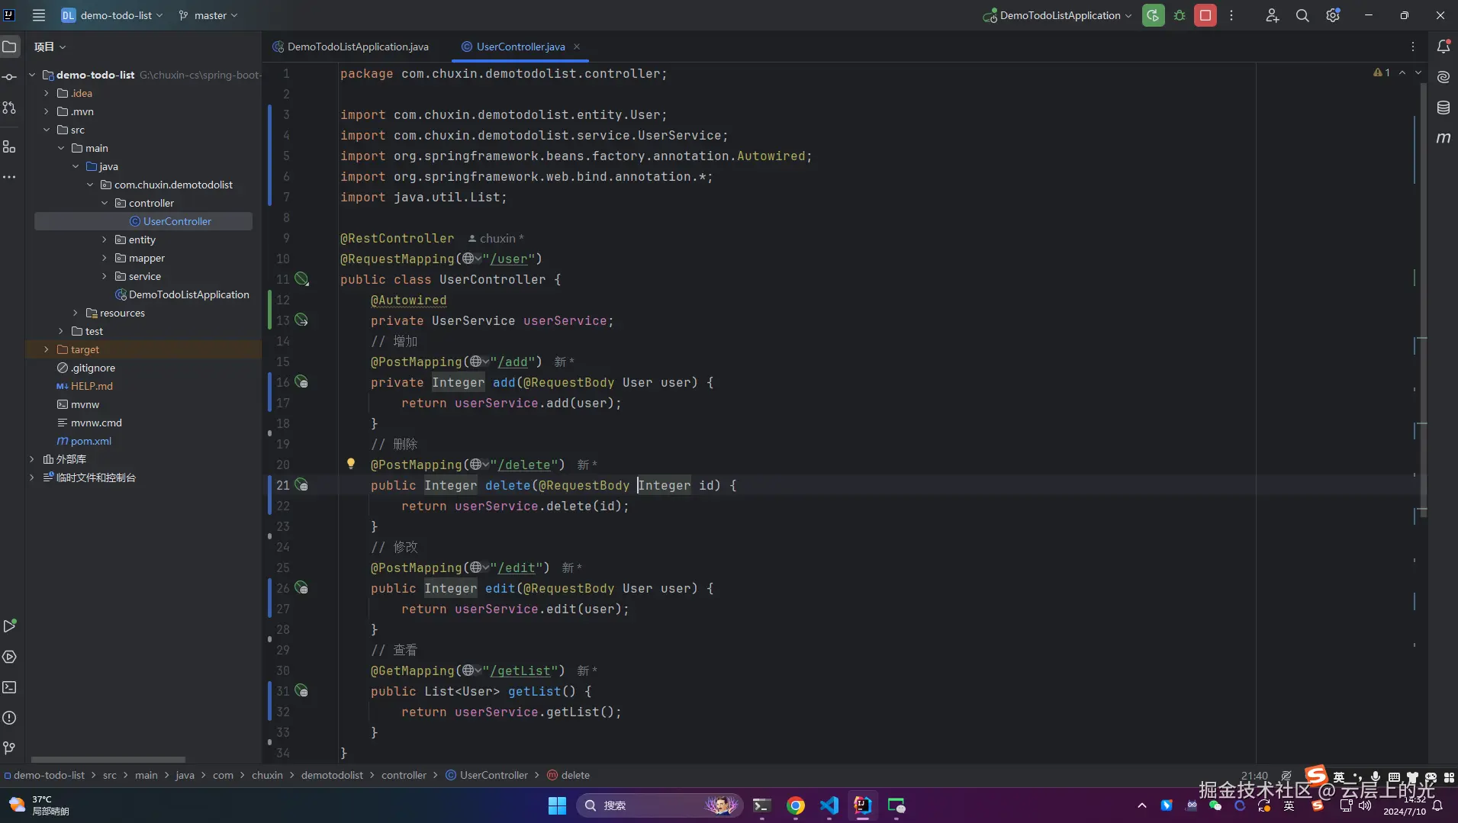The image size is (1458, 823).
Task: Expand the entity package
Action: [x=105, y=240]
